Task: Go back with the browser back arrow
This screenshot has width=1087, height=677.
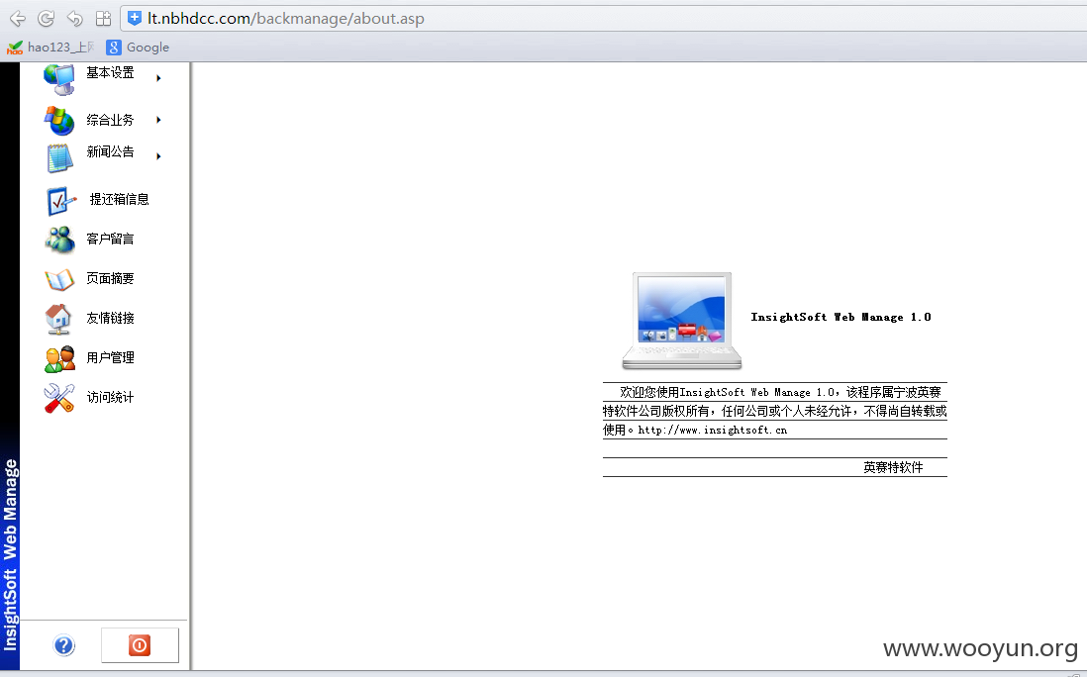Action: tap(18, 19)
